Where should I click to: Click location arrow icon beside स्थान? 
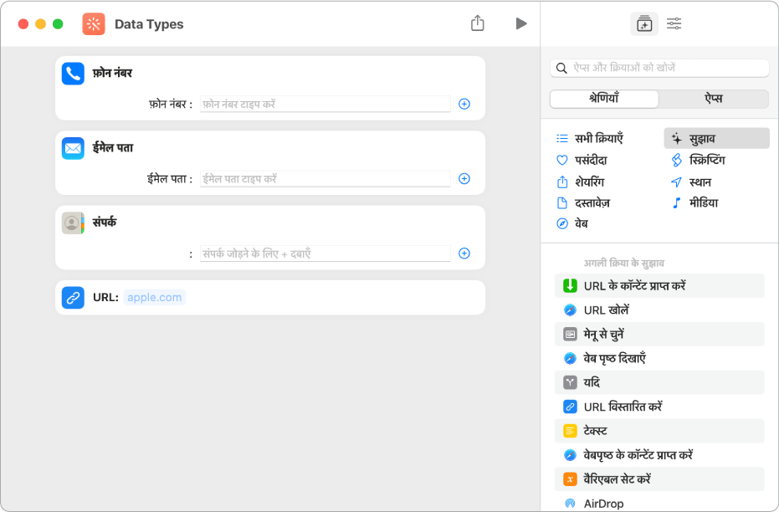(x=676, y=182)
